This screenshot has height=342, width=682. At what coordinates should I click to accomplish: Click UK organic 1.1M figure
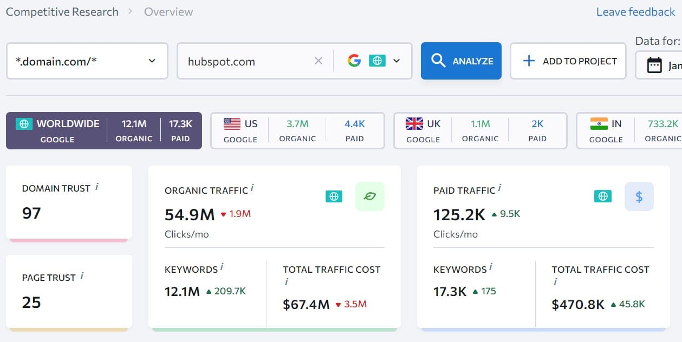(480, 124)
